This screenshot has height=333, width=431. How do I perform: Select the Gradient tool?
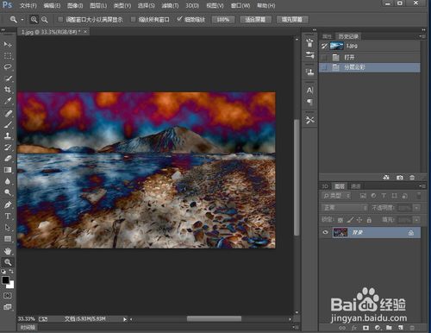[8, 170]
